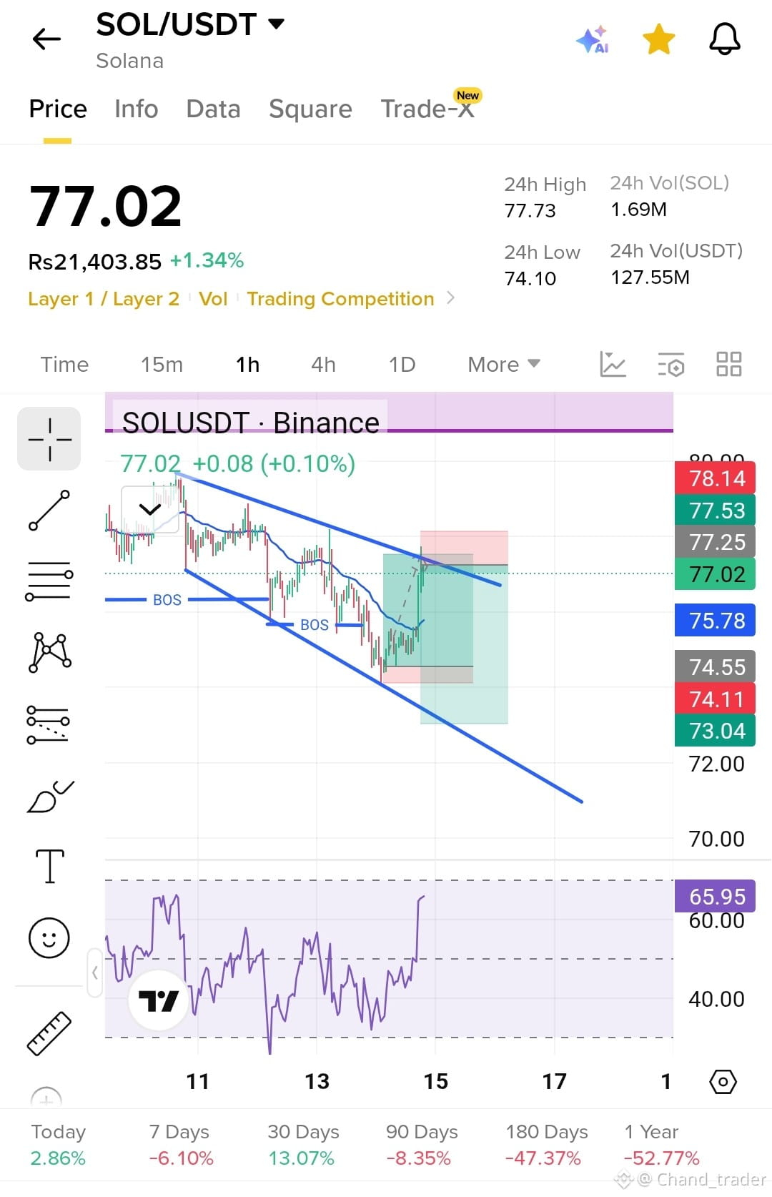
Task: Open the chart indicators icon
Action: (x=613, y=365)
